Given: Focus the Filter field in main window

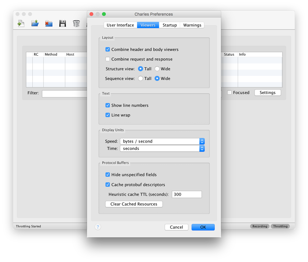Looking at the screenshot, I should [65, 94].
